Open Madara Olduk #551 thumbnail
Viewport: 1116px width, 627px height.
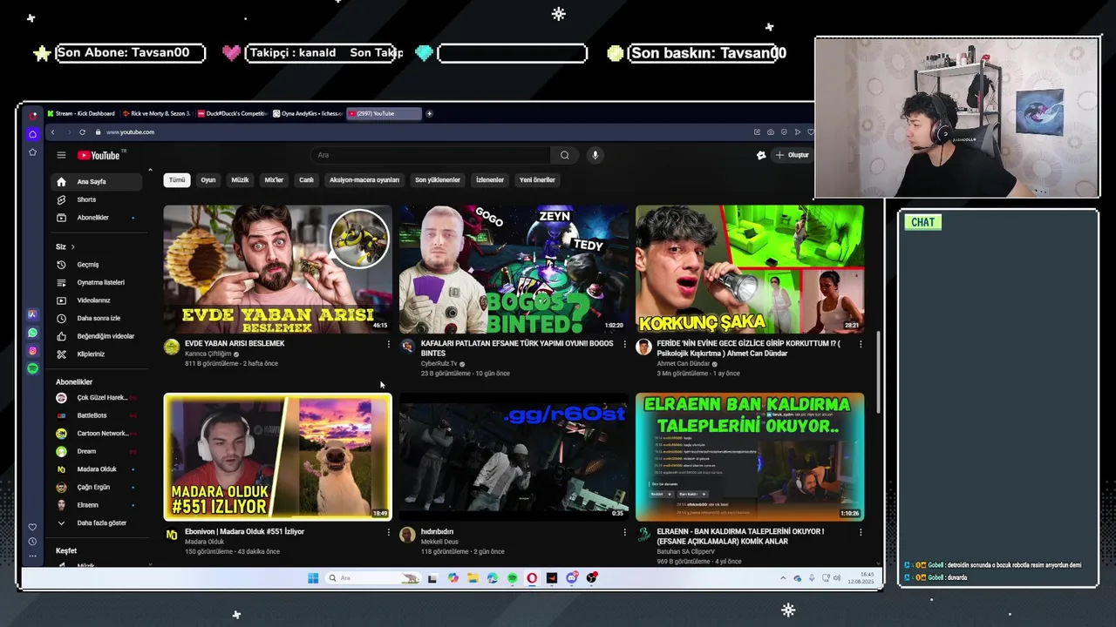tap(277, 456)
